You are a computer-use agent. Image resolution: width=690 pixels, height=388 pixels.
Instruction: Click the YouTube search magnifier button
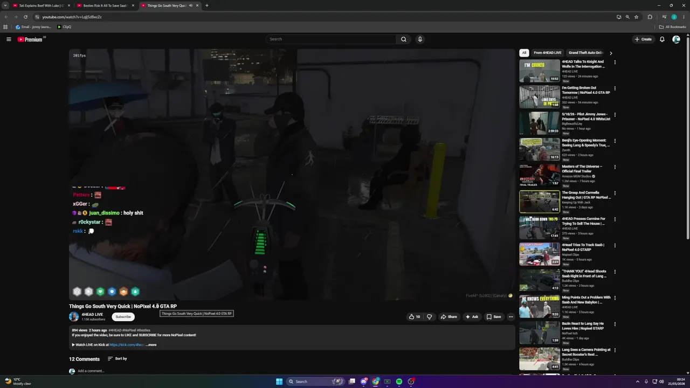click(x=403, y=39)
